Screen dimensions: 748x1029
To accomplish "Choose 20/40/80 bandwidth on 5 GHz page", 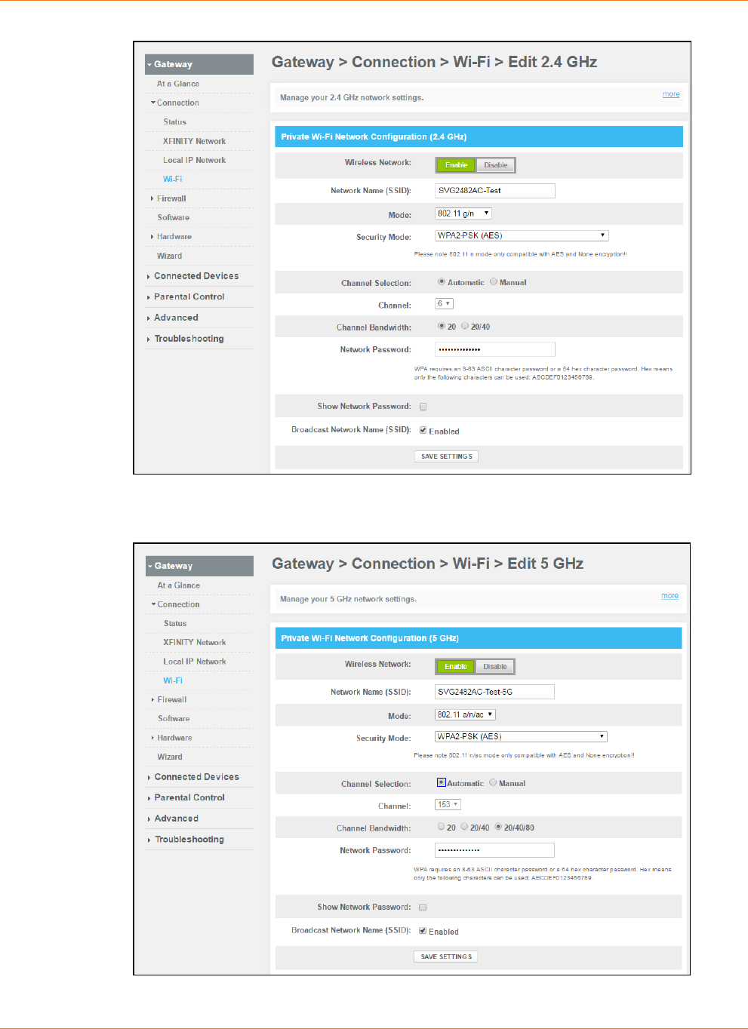I will [498, 827].
